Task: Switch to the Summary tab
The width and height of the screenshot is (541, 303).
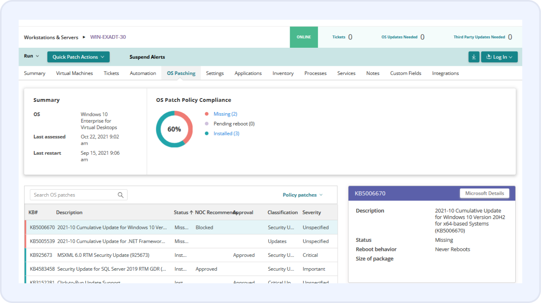Action: [x=35, y=73]
